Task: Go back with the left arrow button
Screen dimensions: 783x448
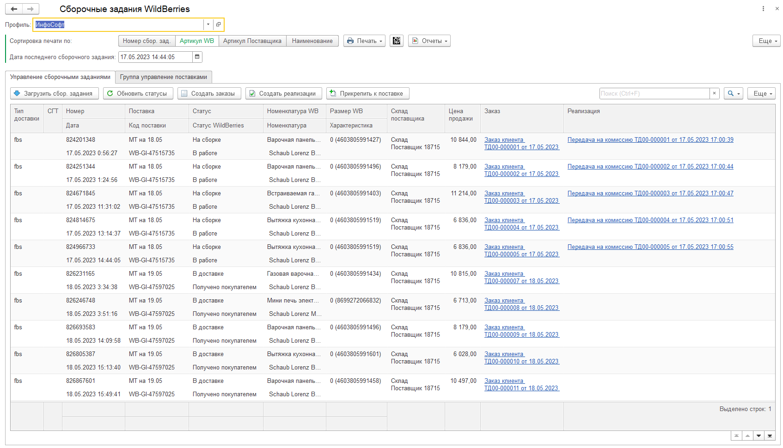Action: [x=14, y=9]
